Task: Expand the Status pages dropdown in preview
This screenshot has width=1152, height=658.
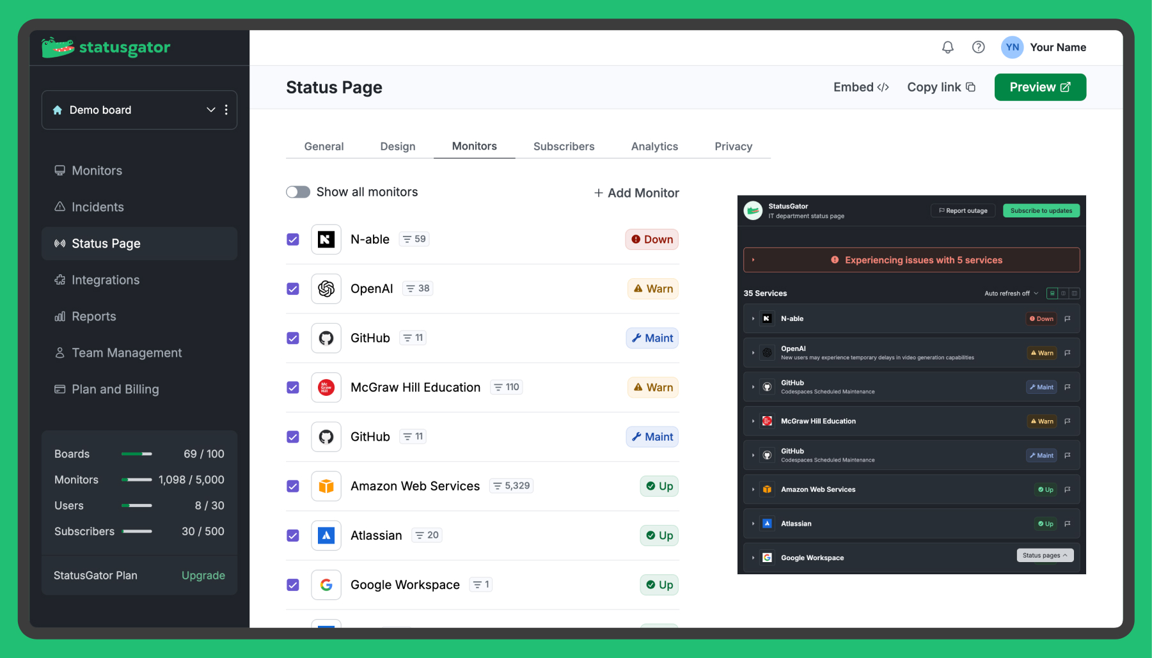Action: [x=1045, y=555]
